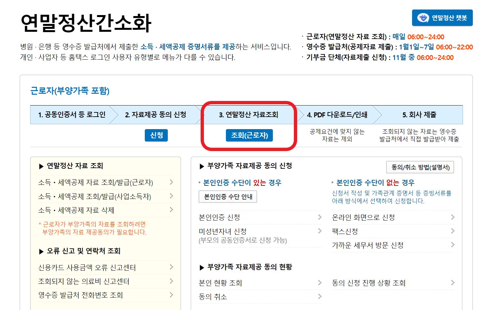Click 기부금 단체(자료제출 신청) hours line
Screen dimensions: 483x310
(x=380, y=57)
